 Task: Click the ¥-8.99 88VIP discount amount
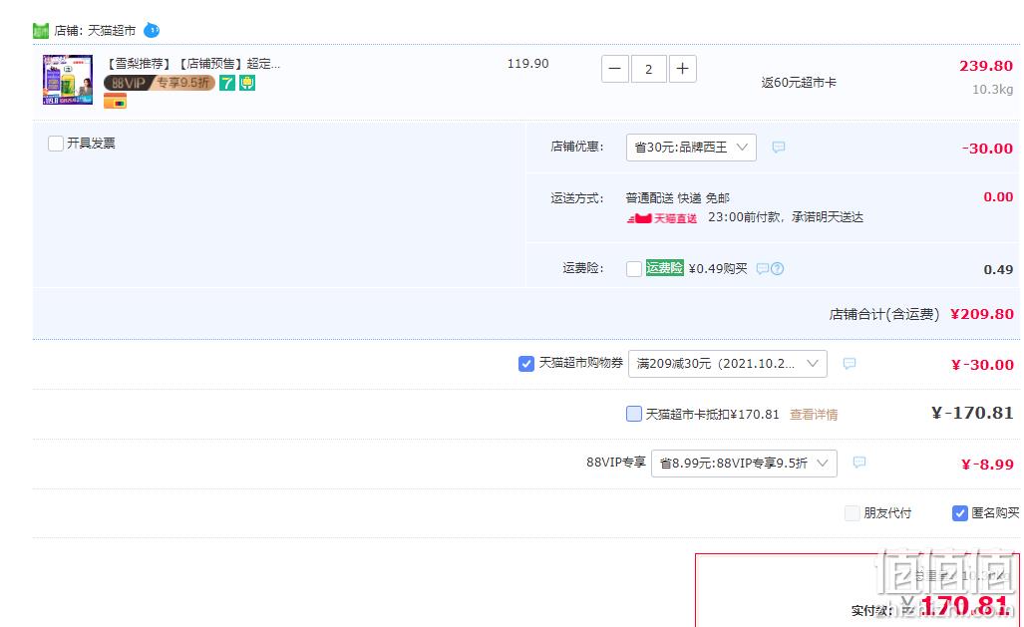click(987, 465)
